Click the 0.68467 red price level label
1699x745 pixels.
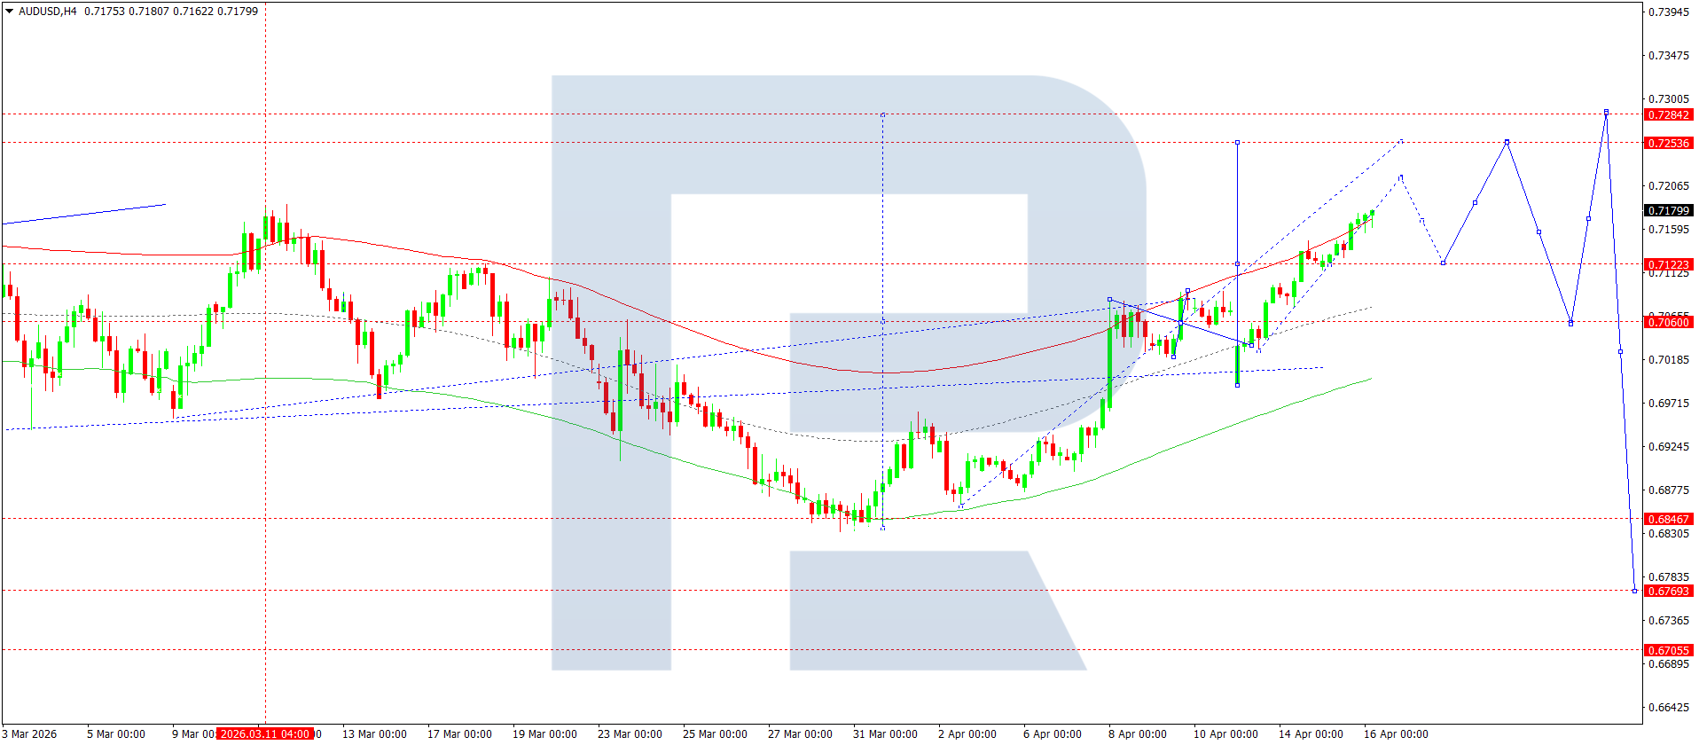pyautogui.click(x=1668, y=520)
